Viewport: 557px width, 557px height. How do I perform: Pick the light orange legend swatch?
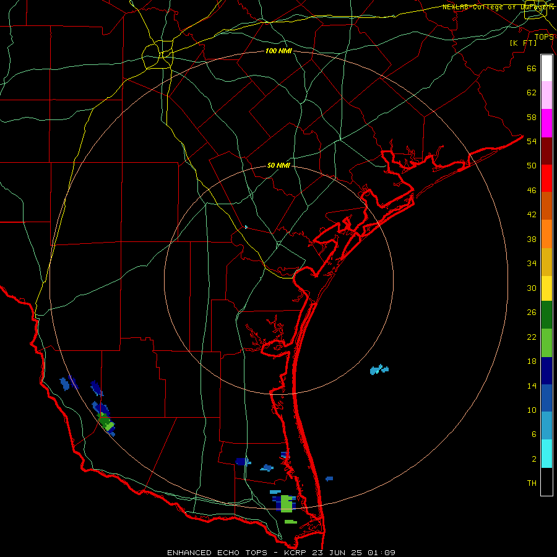[546, 234]
